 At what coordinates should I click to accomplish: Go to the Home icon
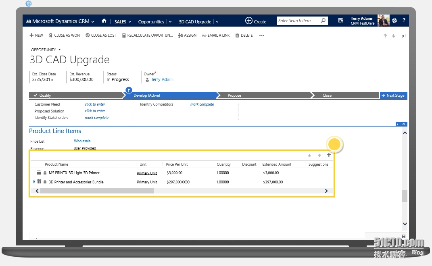[104, 21]
